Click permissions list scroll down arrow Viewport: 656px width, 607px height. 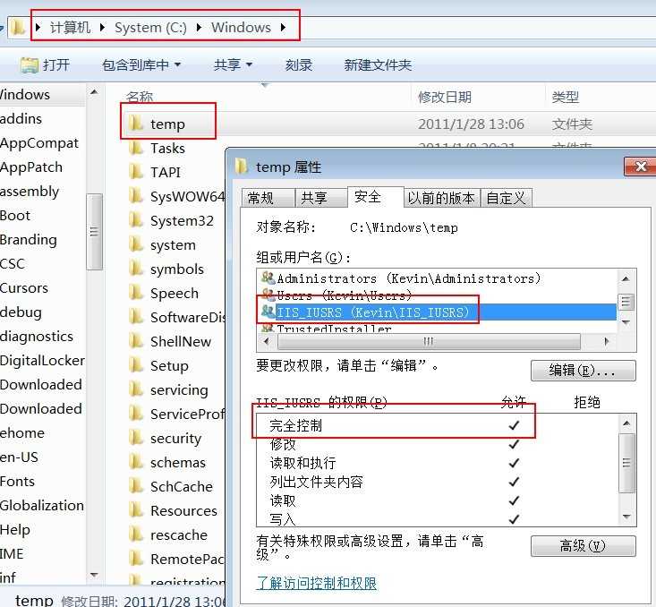(x=626, y=517)
